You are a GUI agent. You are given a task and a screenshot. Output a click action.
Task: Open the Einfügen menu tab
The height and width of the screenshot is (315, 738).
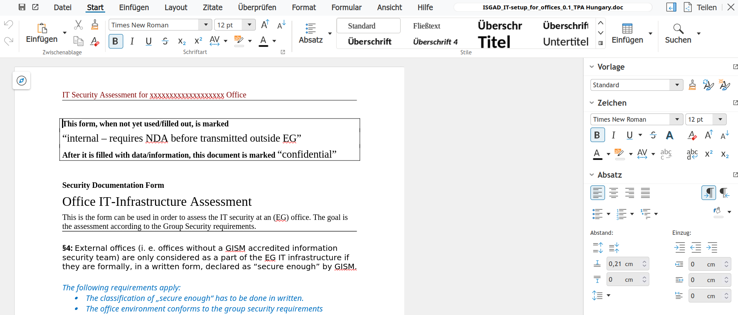134,7
